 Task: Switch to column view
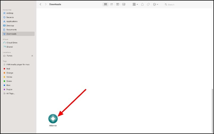coord(118,4)
